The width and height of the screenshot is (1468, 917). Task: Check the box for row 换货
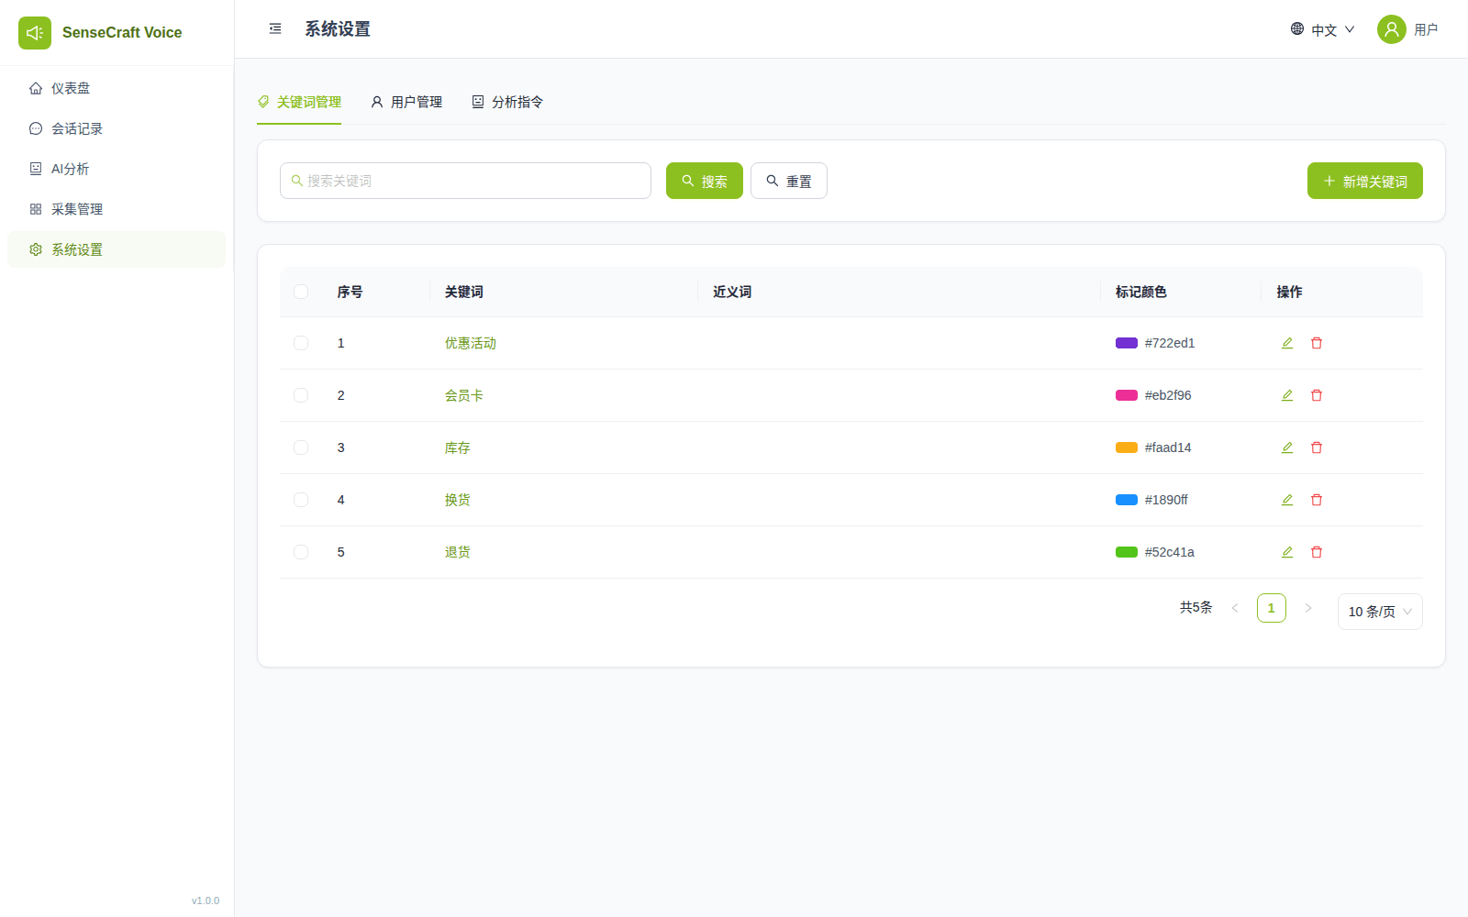[x=301, y=500]
